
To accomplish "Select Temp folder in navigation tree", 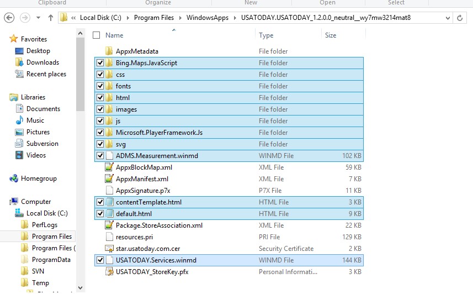I will [x=40, y=283].
